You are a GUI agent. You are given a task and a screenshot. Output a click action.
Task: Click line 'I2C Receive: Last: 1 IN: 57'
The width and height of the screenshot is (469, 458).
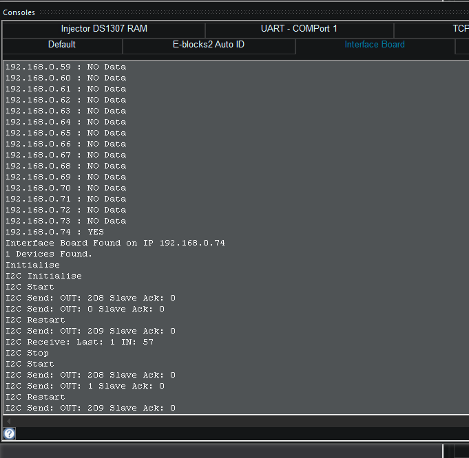(80, 342)
